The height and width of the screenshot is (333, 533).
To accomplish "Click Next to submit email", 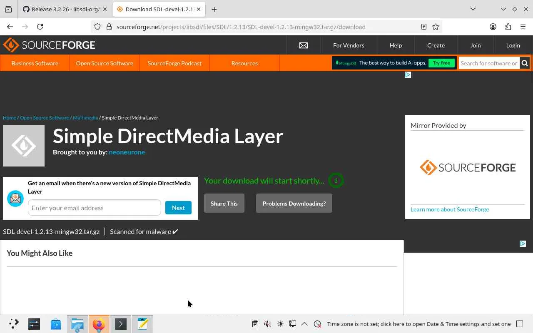I will 178,208.
